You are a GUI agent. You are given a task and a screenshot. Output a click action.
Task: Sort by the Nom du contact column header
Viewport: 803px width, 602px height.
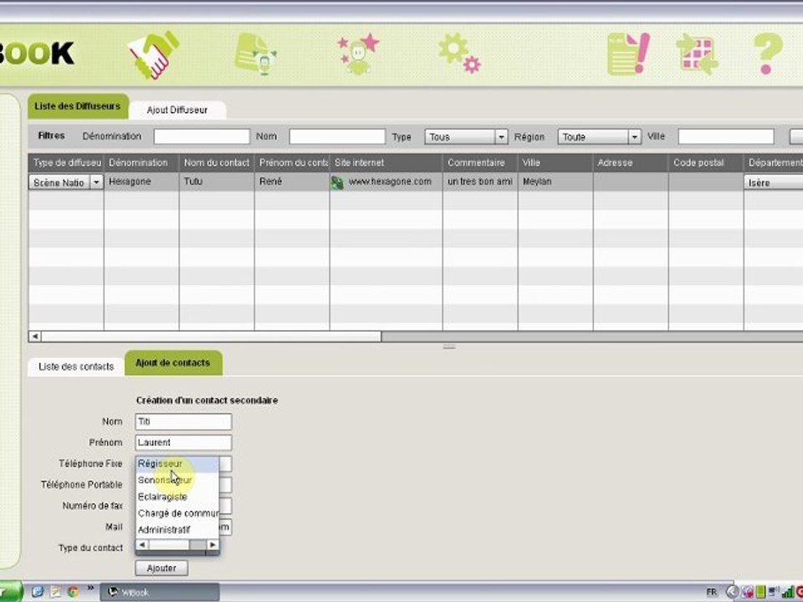[x=217, y=163]
